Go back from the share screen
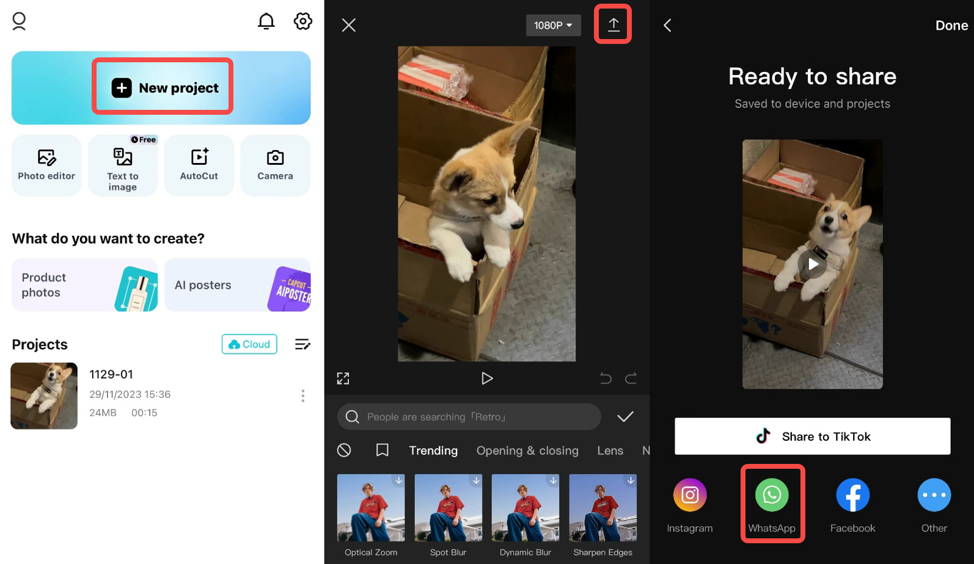Image resolution: width=974 pixels, height=564 pixels. pos(667,25)
